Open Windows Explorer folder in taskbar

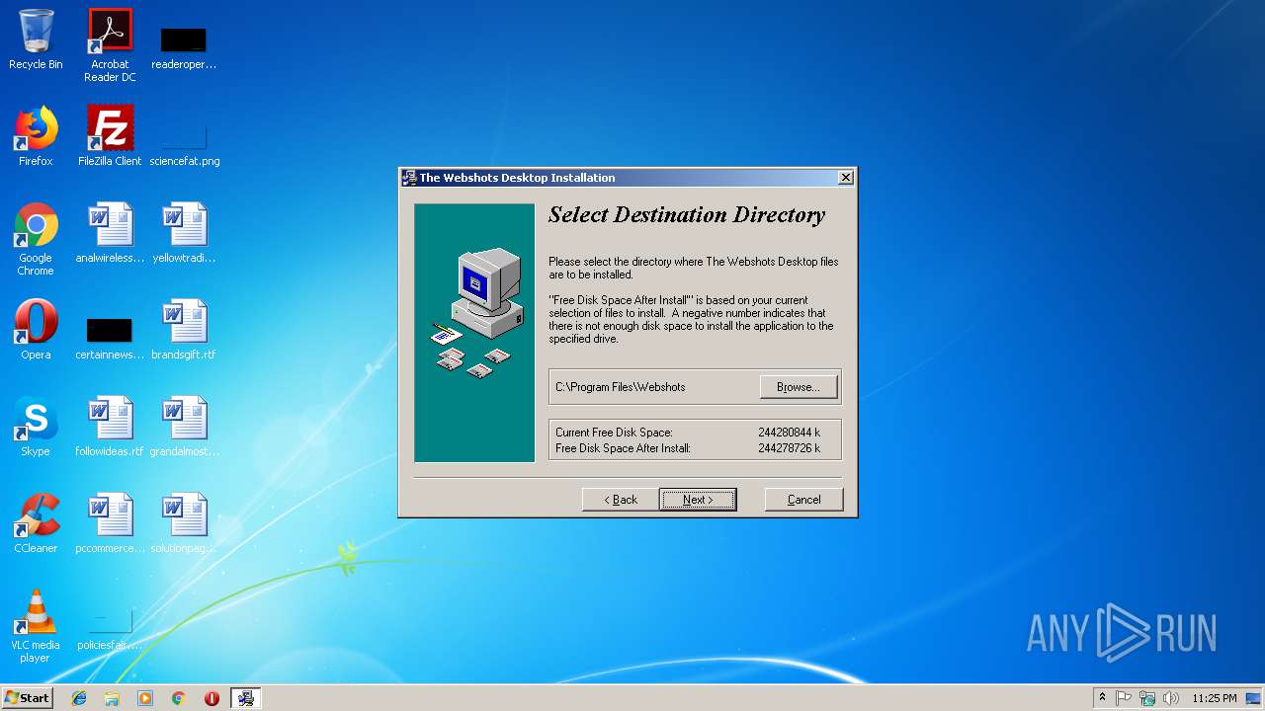point(112,698)
